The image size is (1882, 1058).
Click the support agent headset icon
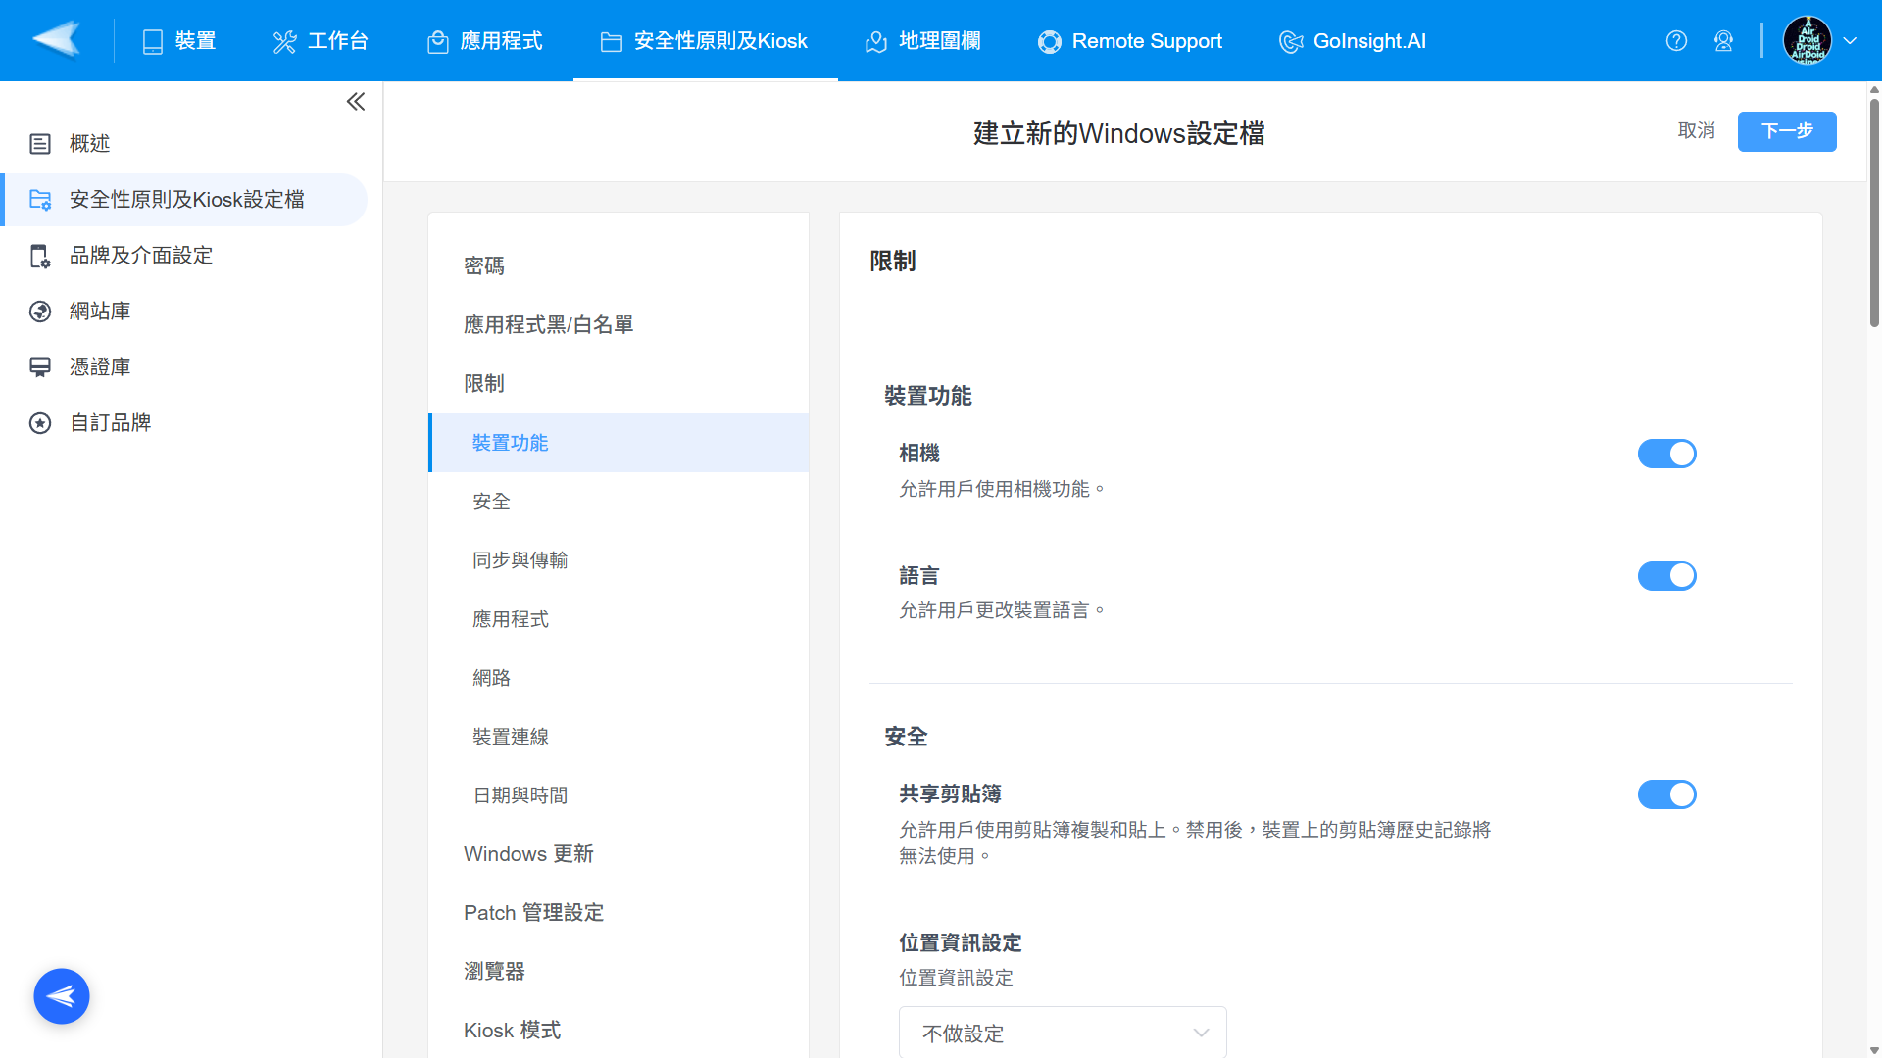(1723, 41)
